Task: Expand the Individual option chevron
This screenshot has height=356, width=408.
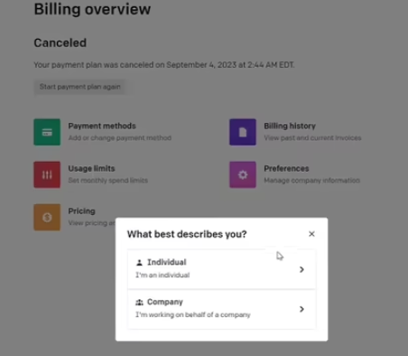Action: [301, 269]
